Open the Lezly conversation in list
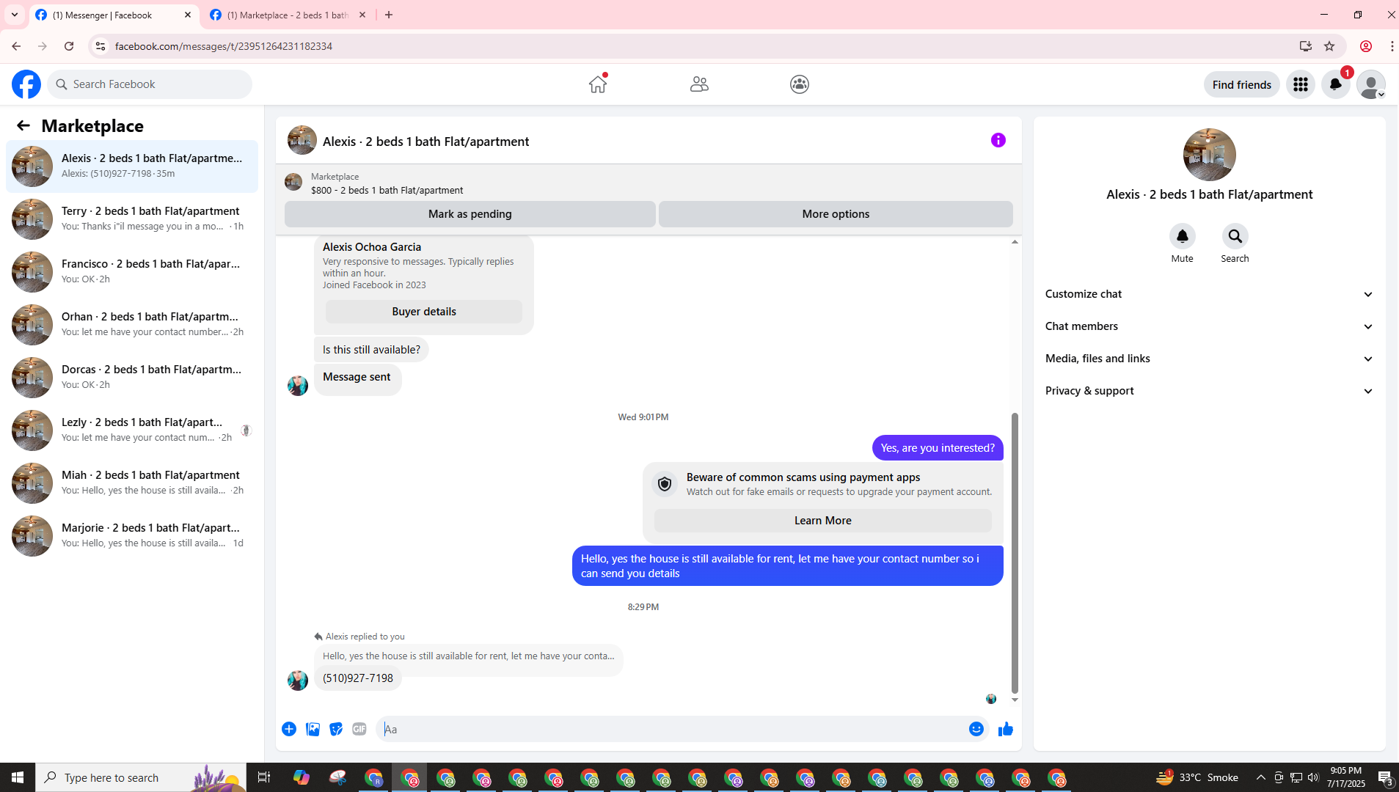Screen dimensions: 1399x792 pyautogui.click(x=132, y=430)
